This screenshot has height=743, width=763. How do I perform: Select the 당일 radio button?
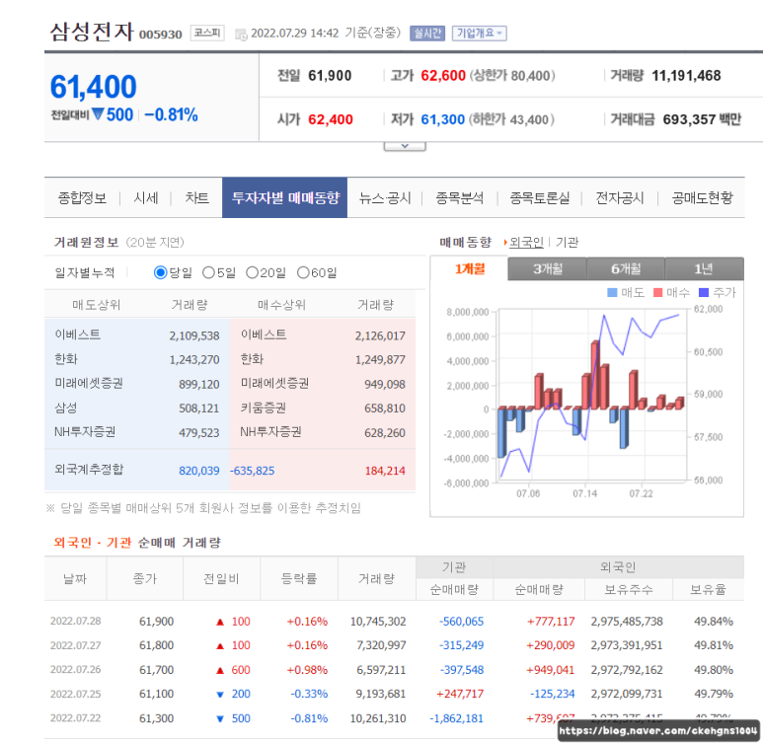tap(160, 272)
